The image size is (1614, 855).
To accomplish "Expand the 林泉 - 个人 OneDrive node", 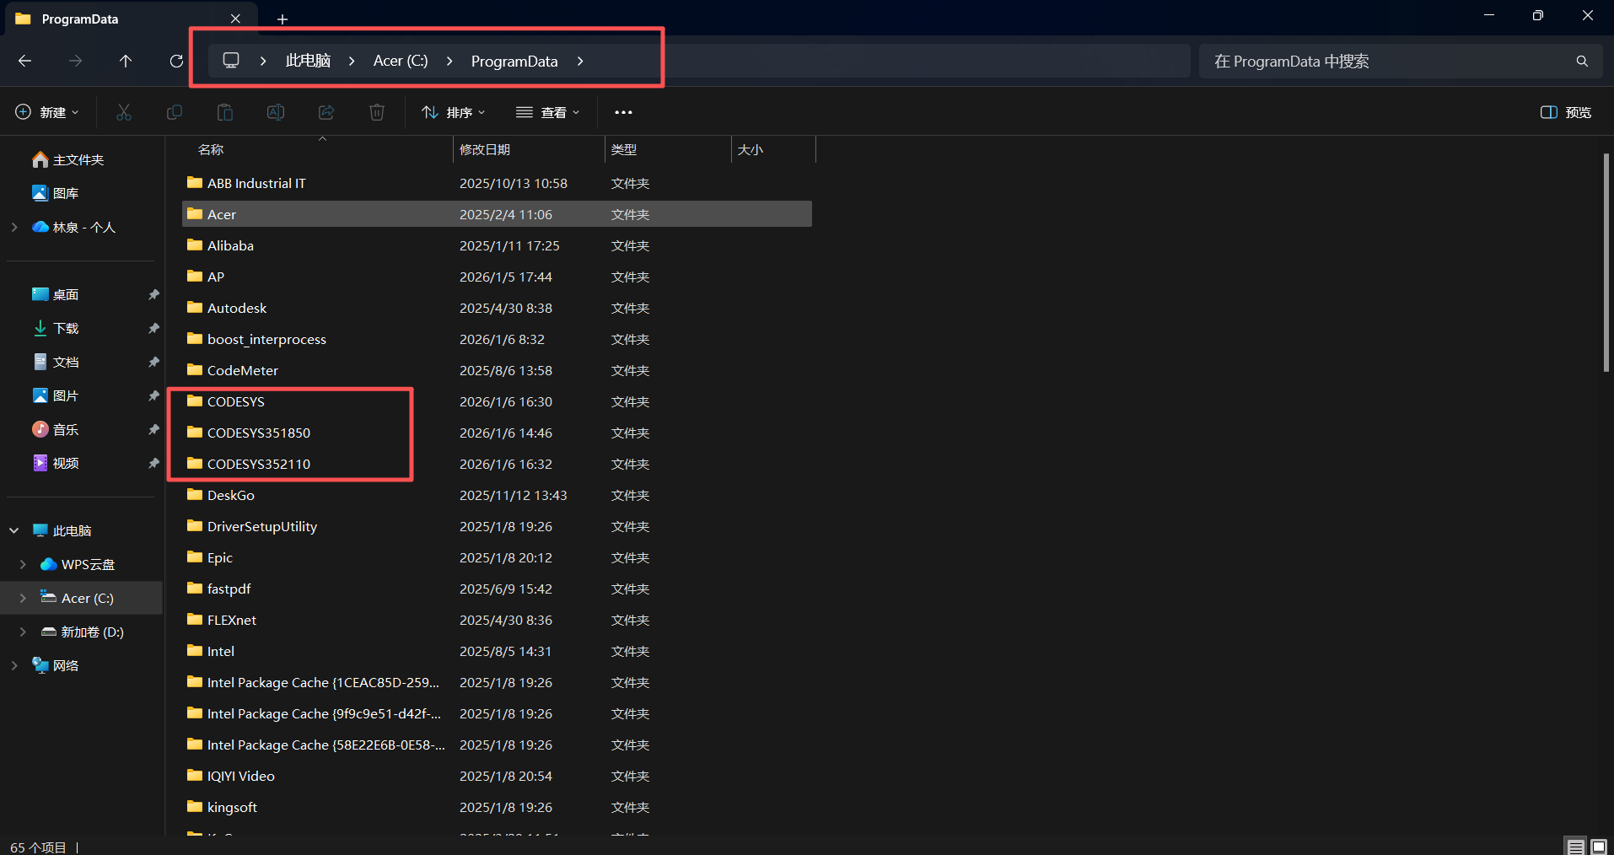I will tap(14, 227).
